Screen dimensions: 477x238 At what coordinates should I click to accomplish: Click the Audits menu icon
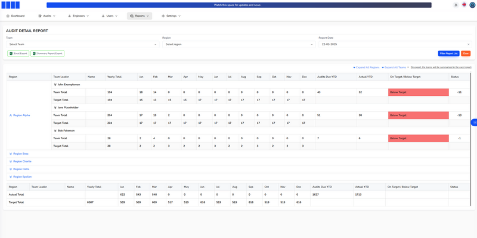tap(40, 16)
